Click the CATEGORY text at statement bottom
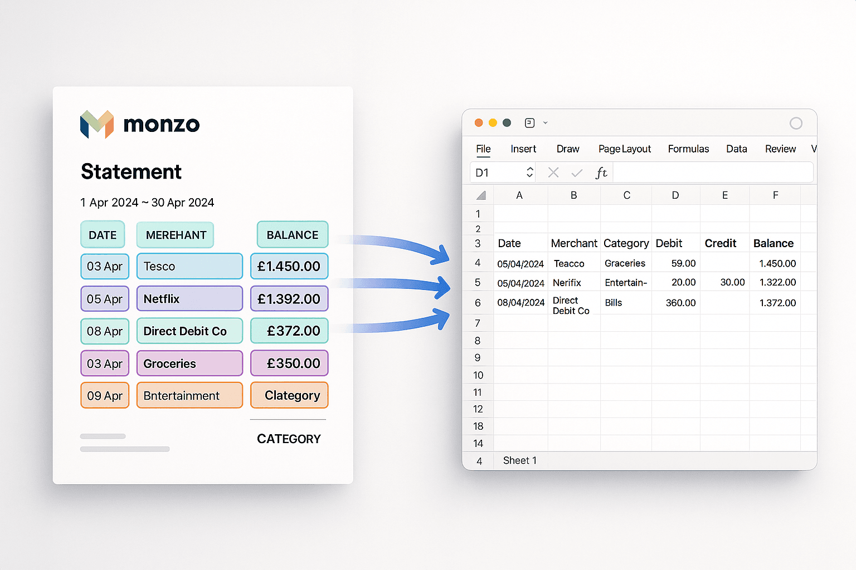Viewport: 856px width, 570px height. click(289, 439)
